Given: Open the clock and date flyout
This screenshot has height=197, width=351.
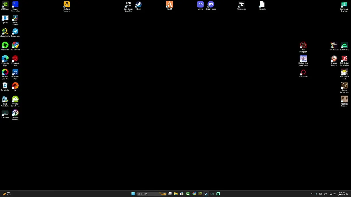Looking at the screenshot, I should click(341, 194).
